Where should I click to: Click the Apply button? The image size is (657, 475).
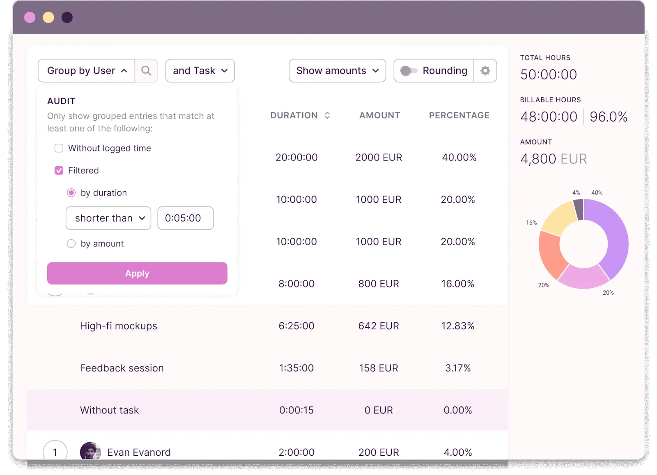[137, 273]
